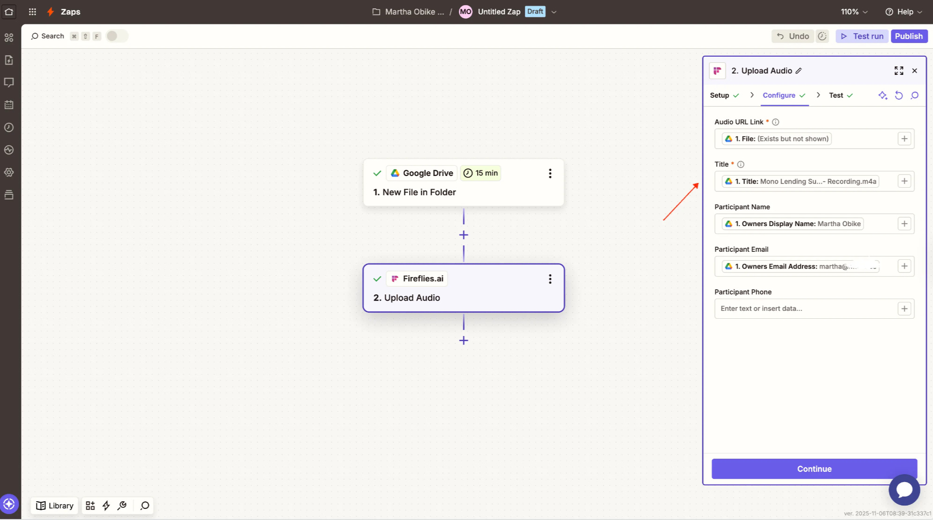
Task: Click the components icon in bottom toolbar
Action: point(90,505)
